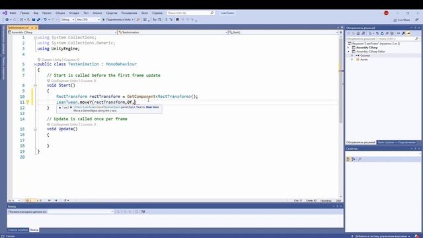The height and width of the screenshot is (238, 423).
Task: Click the Home icon in Solution Explorer
Action: pyautogui.click(x=358, y=34)
